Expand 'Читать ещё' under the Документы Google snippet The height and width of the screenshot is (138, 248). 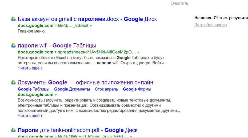(x=30, y=116)
